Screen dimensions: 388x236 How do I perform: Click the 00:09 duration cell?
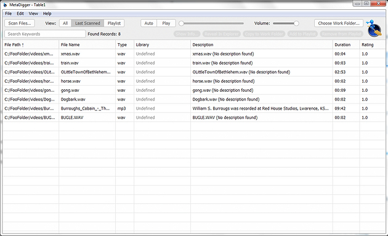point(346,90)
